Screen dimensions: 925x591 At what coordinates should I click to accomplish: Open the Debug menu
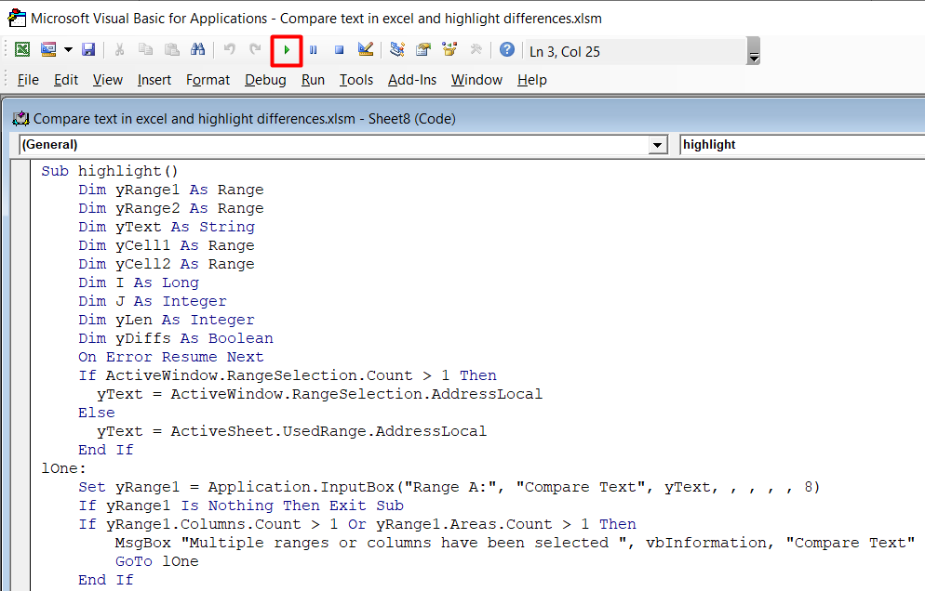pyautogui.click(x=265, y=80)
